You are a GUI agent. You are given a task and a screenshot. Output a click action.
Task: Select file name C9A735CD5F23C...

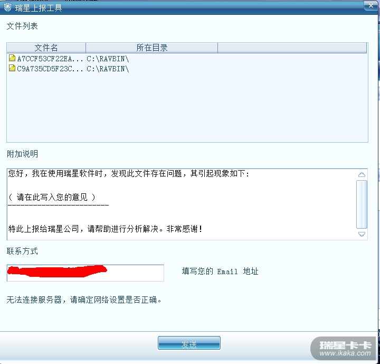(x=50, y=69)
